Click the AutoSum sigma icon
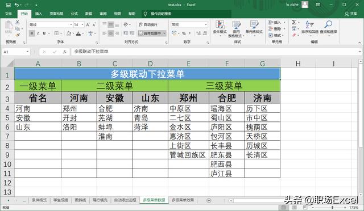 coord(294,22)
